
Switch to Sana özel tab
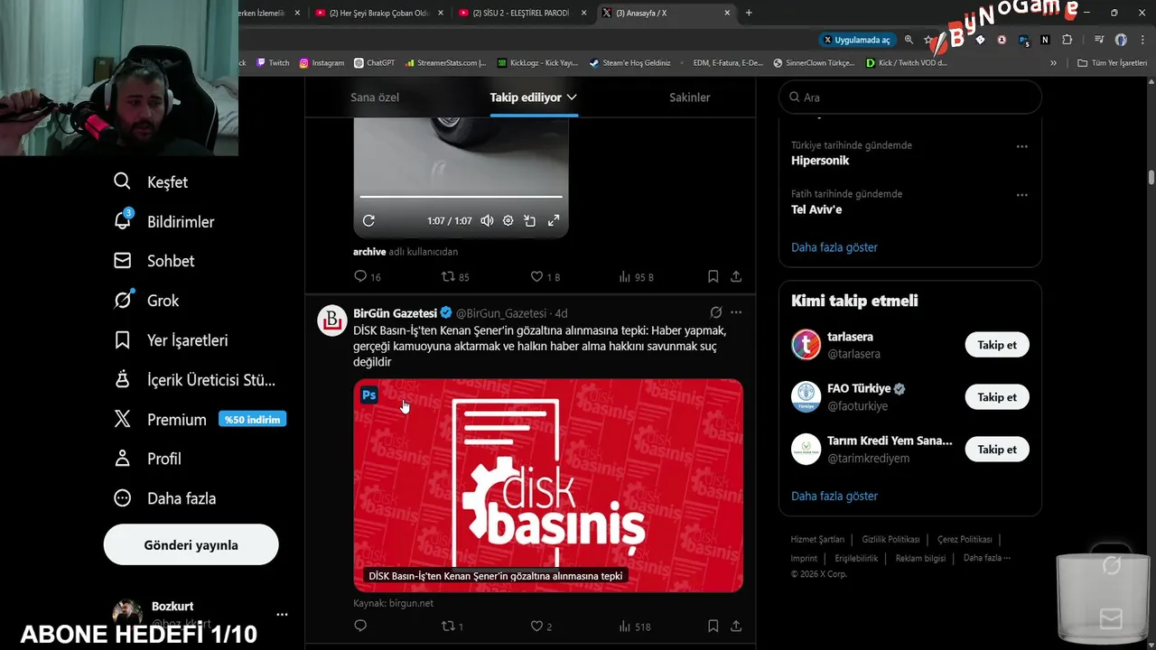coord(375,97)
